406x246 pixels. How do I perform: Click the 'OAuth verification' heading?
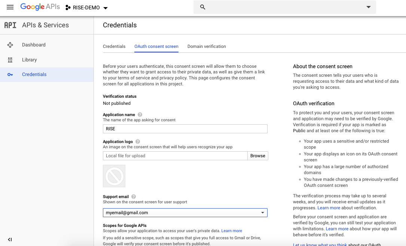point(314,103)
